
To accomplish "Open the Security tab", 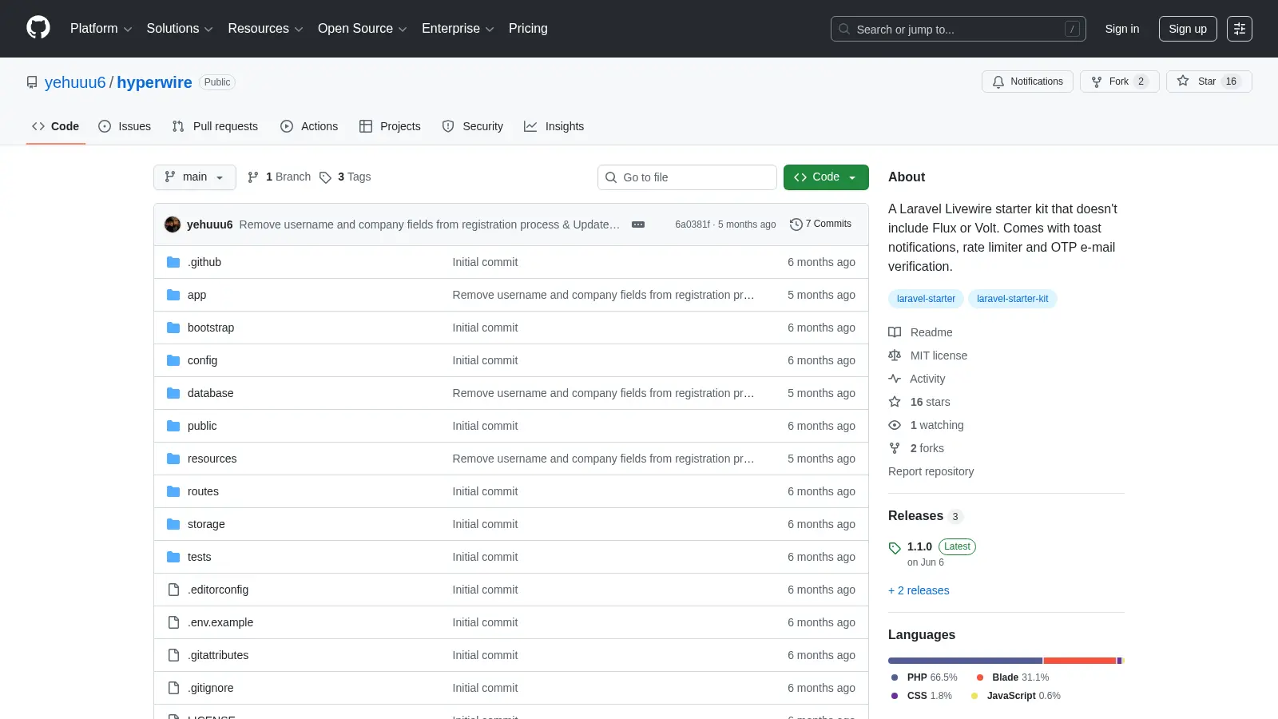I will (x=473, y=126).
